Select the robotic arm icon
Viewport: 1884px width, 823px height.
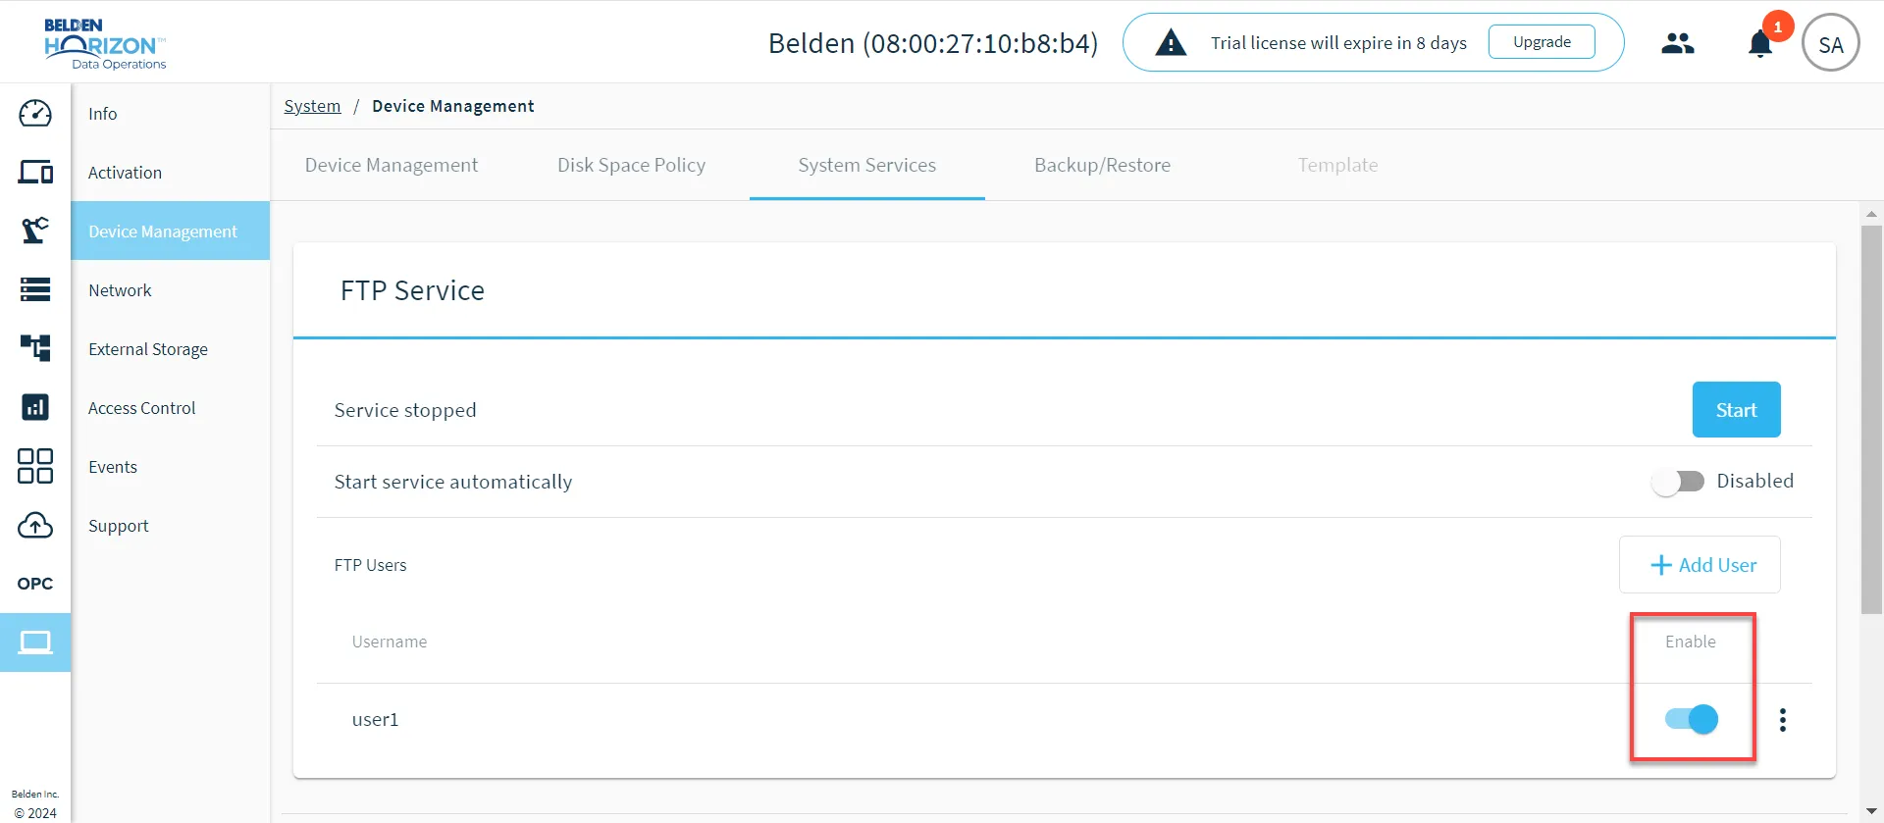[35, 231]
